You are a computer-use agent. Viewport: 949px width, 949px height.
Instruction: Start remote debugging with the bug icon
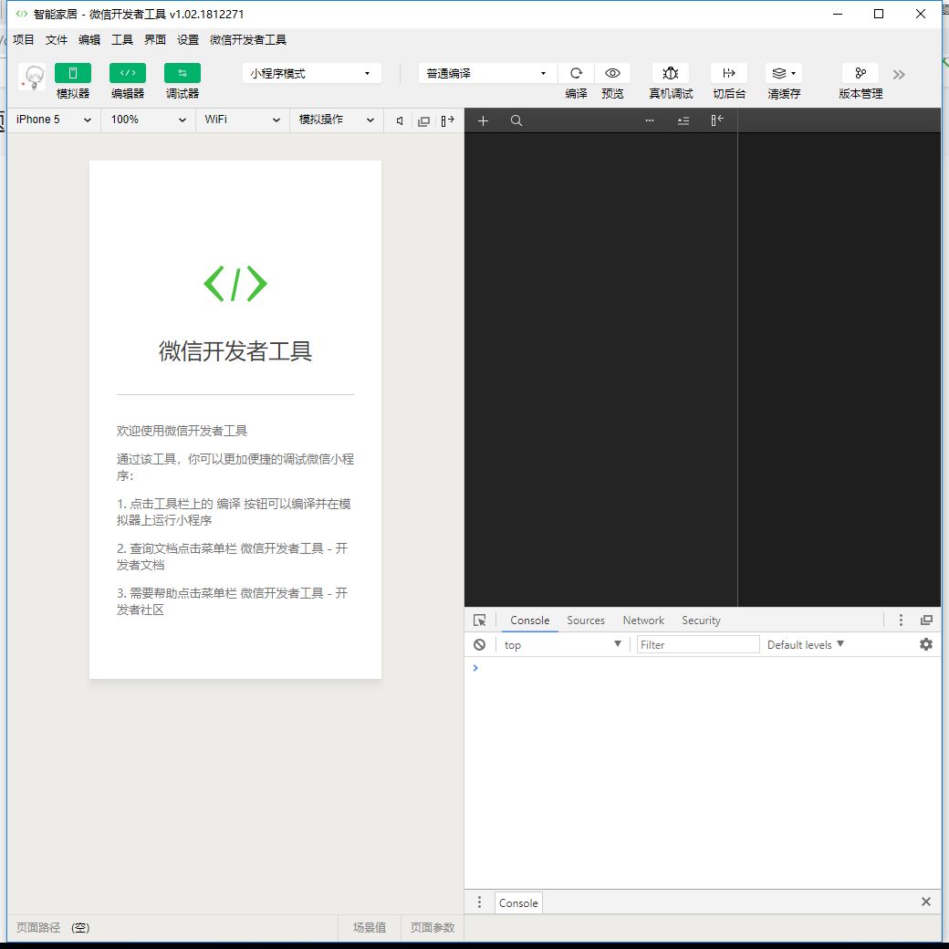(x=671, y=73)
